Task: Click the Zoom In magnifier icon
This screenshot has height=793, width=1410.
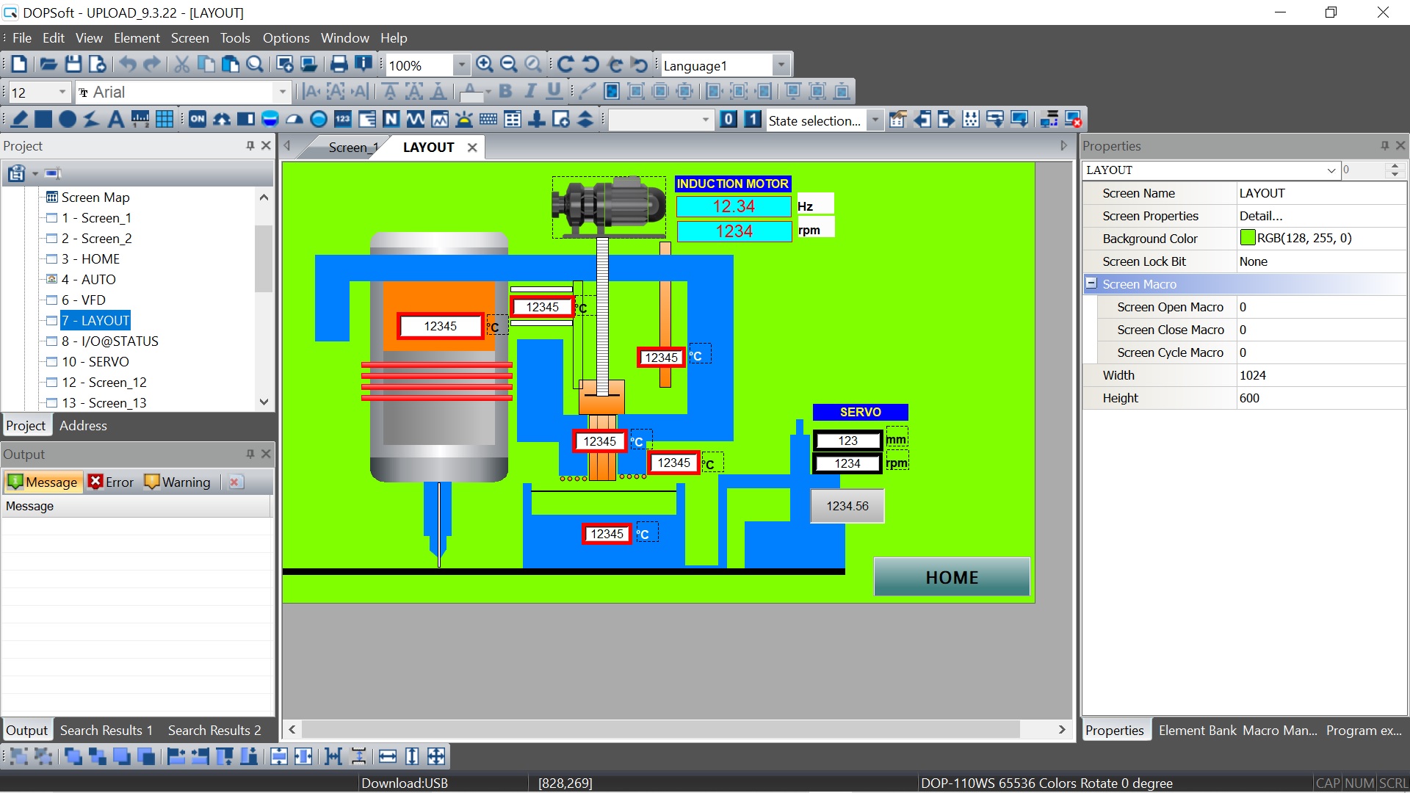Action: pos(485,65)
